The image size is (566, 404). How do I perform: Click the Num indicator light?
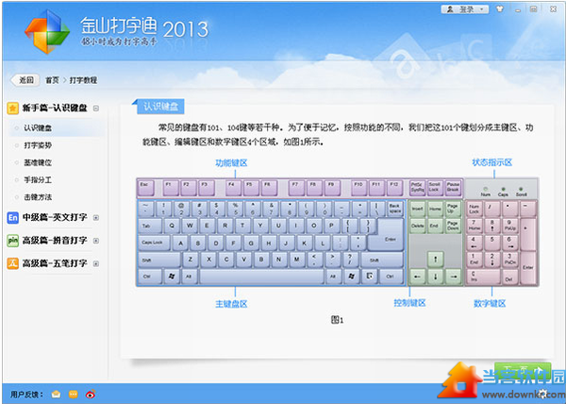[486, 189]
